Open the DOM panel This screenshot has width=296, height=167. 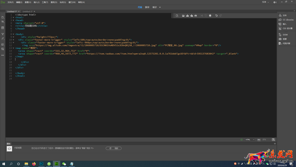point(283,35)
